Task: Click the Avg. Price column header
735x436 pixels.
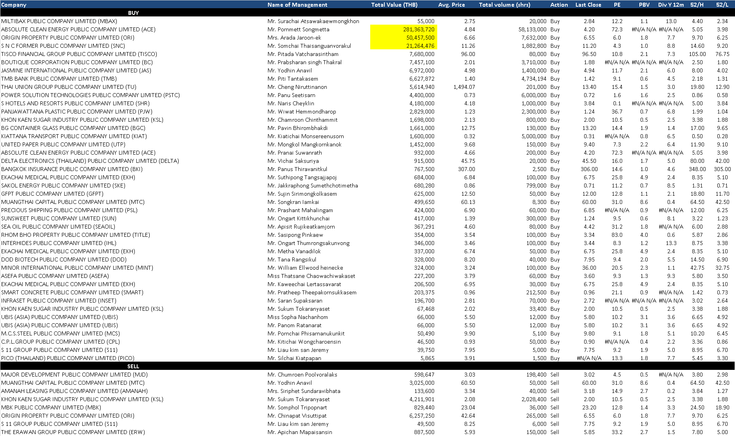Action: (451, 5)
